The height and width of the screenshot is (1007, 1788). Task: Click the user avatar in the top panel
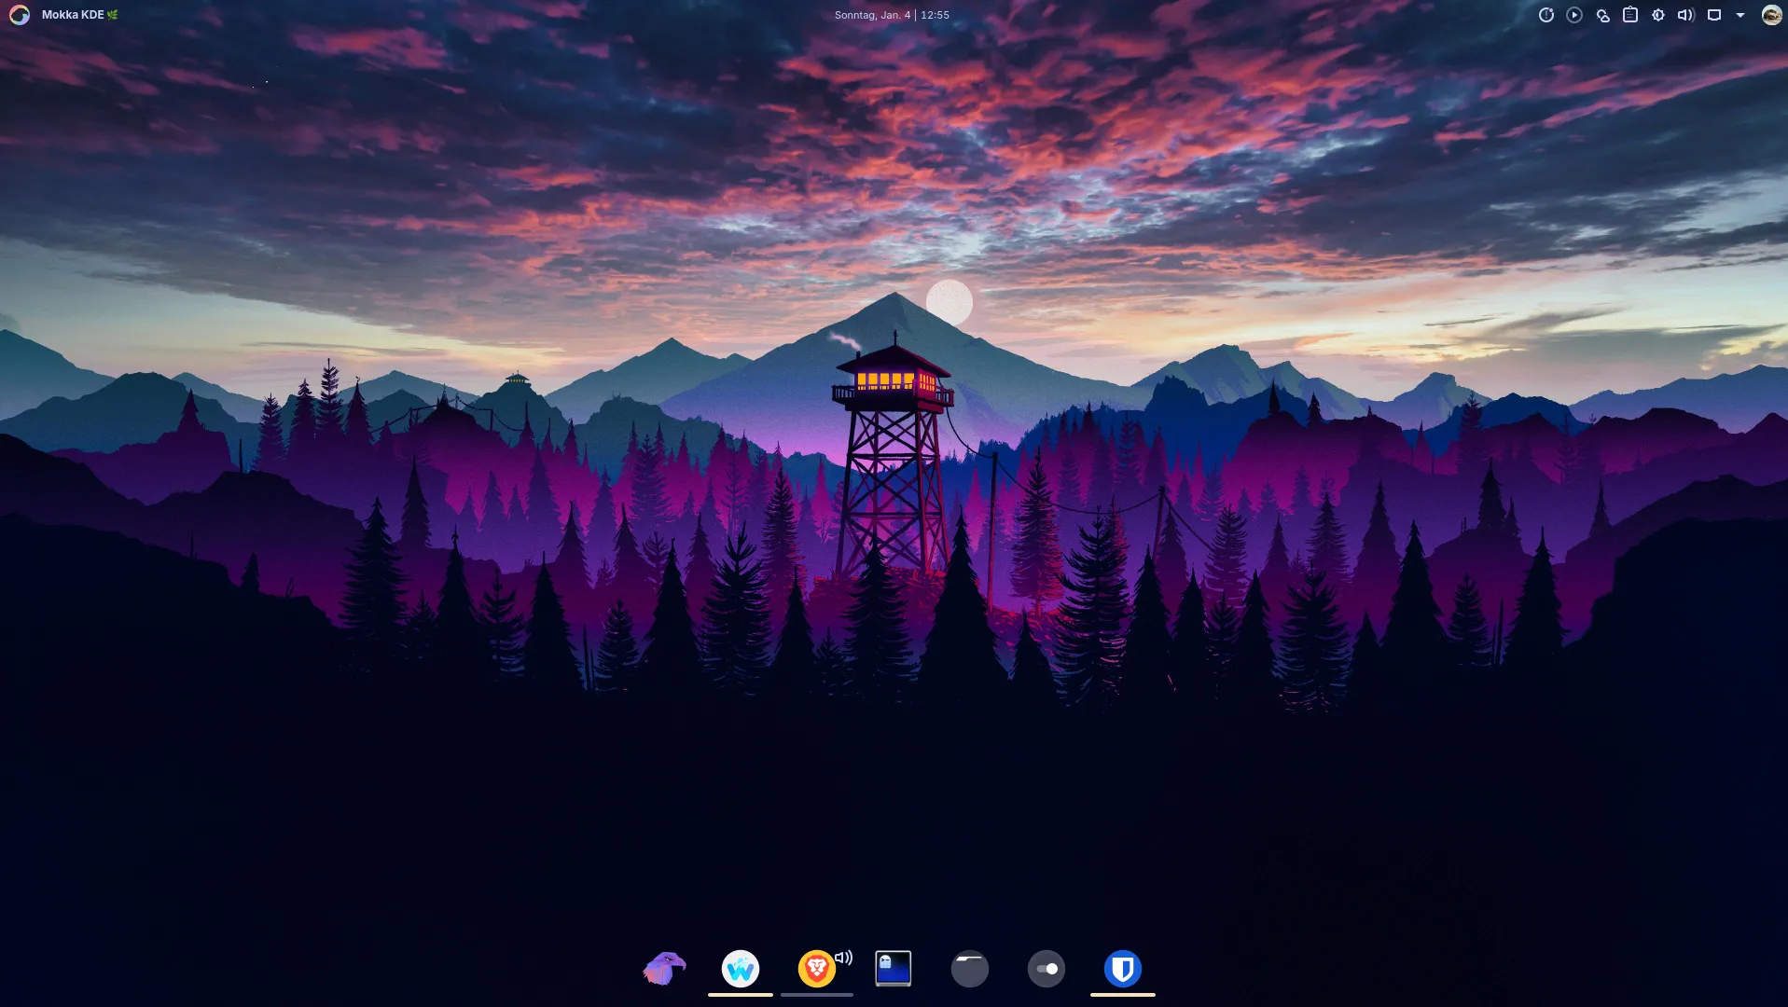[x=1770, y=15]
